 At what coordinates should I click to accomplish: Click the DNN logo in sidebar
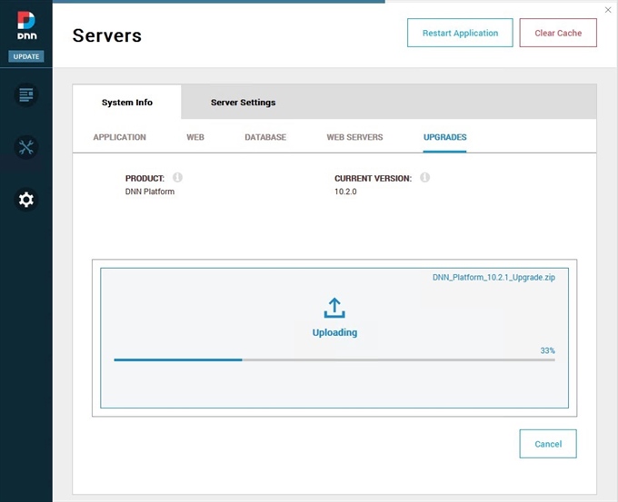[x=25, y=26]
